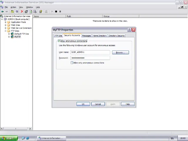Image resolution: width=188 pixels, height=141 pixels.
Task: Click the MyFTP globe icon in tree
Action: click(12, 37)
